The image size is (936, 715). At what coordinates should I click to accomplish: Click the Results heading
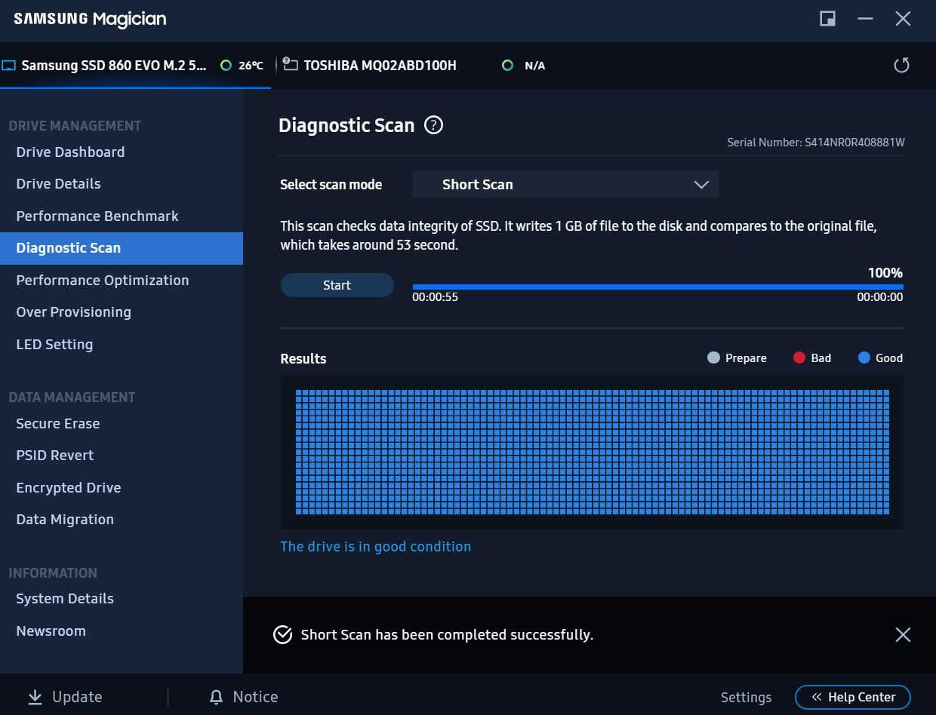tap(303, 359)
